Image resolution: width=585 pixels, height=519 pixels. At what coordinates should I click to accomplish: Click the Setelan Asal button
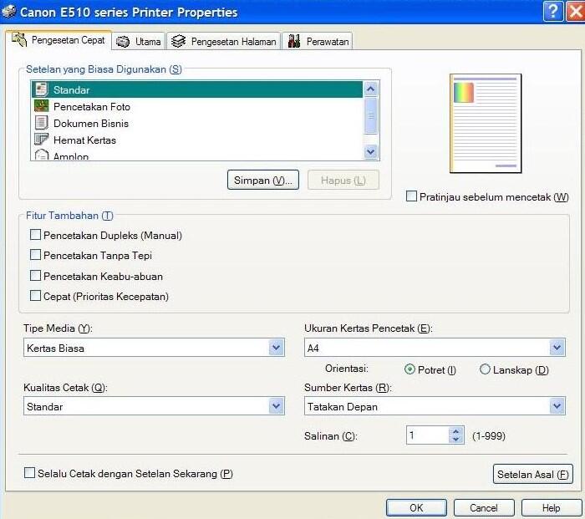533,474
